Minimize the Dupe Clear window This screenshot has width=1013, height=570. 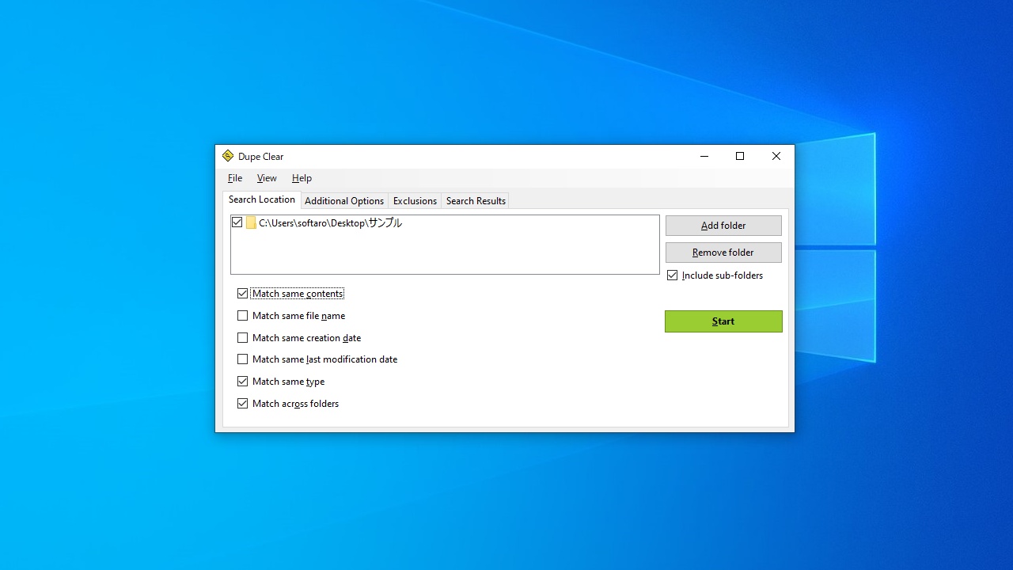click(704, 157)
